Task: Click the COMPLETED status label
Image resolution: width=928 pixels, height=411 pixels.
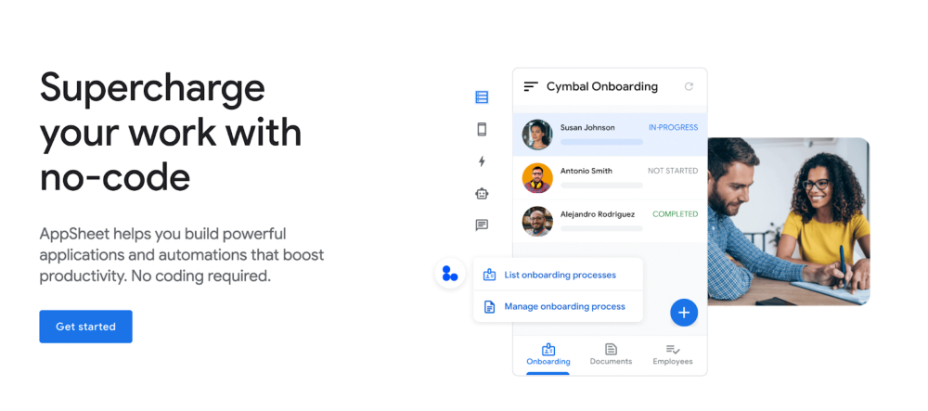Action: 675,214
